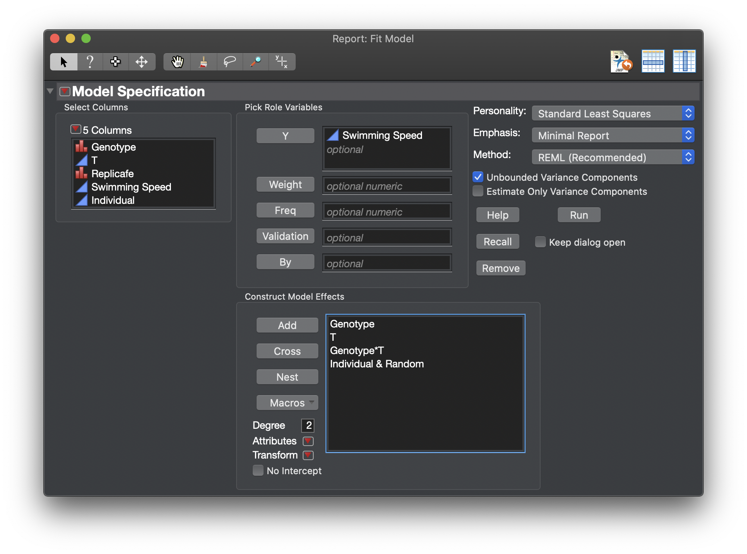Disable Unbounded Variance Components
Viewport: 747px width, 554px height.
(478, 177)
